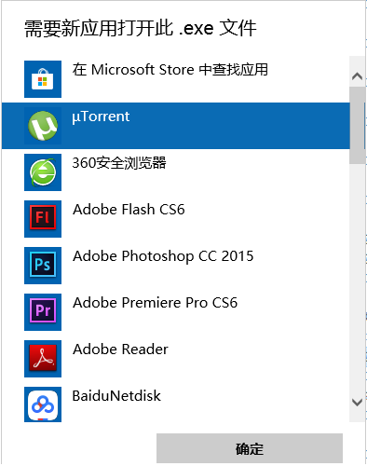The height and width of the screenshot is (466, 367).
Task: Click the scrollbar up arrow
Action: click(x=358, y=75)
